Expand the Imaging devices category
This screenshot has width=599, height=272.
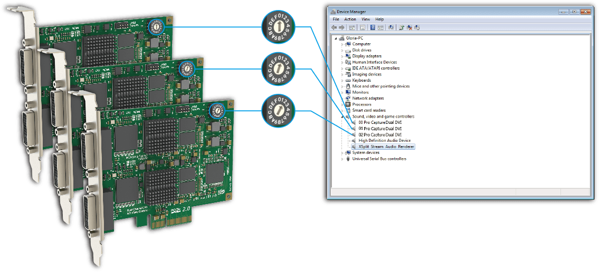tap(343, 74)
